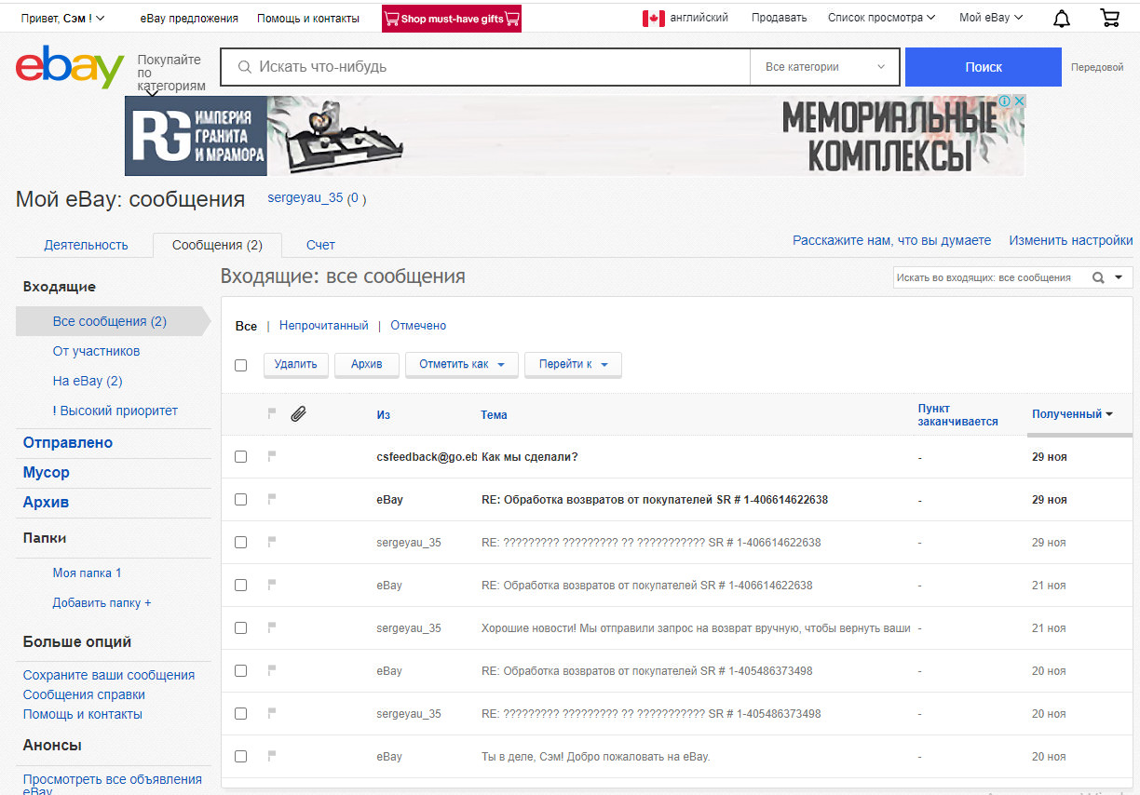Expand the Мой eBay menu
This screenshot has height=795, width=1140.
tap(991, 18)
